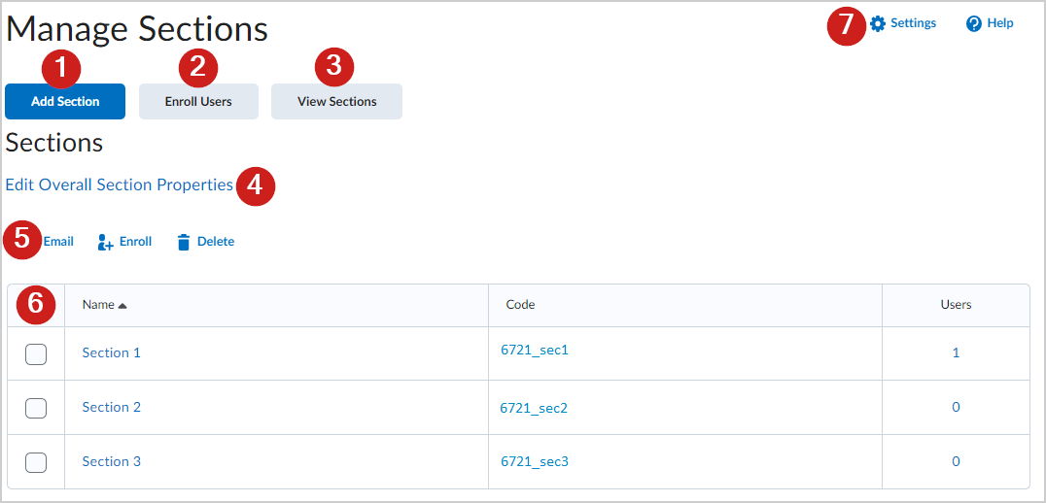
Task: Click the Help question mark icon
Action: pyautogui.click(x=973, y=23)
